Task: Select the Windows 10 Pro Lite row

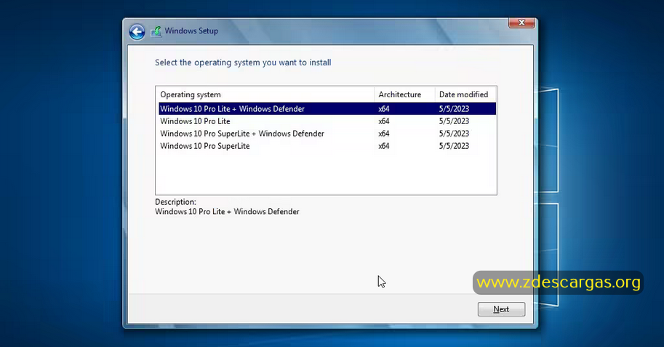Action: (327, 121)
